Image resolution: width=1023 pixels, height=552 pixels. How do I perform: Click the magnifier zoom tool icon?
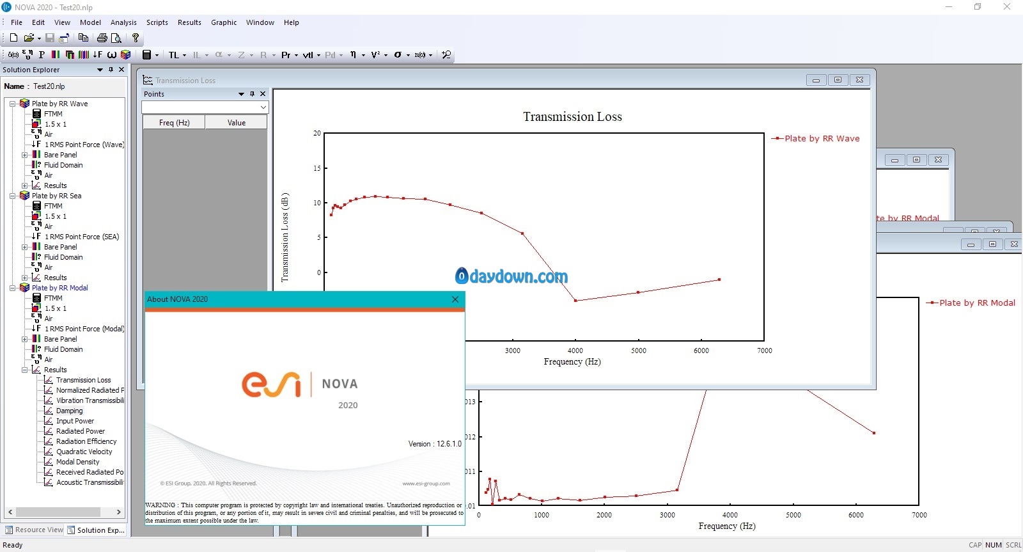point(446,55)
